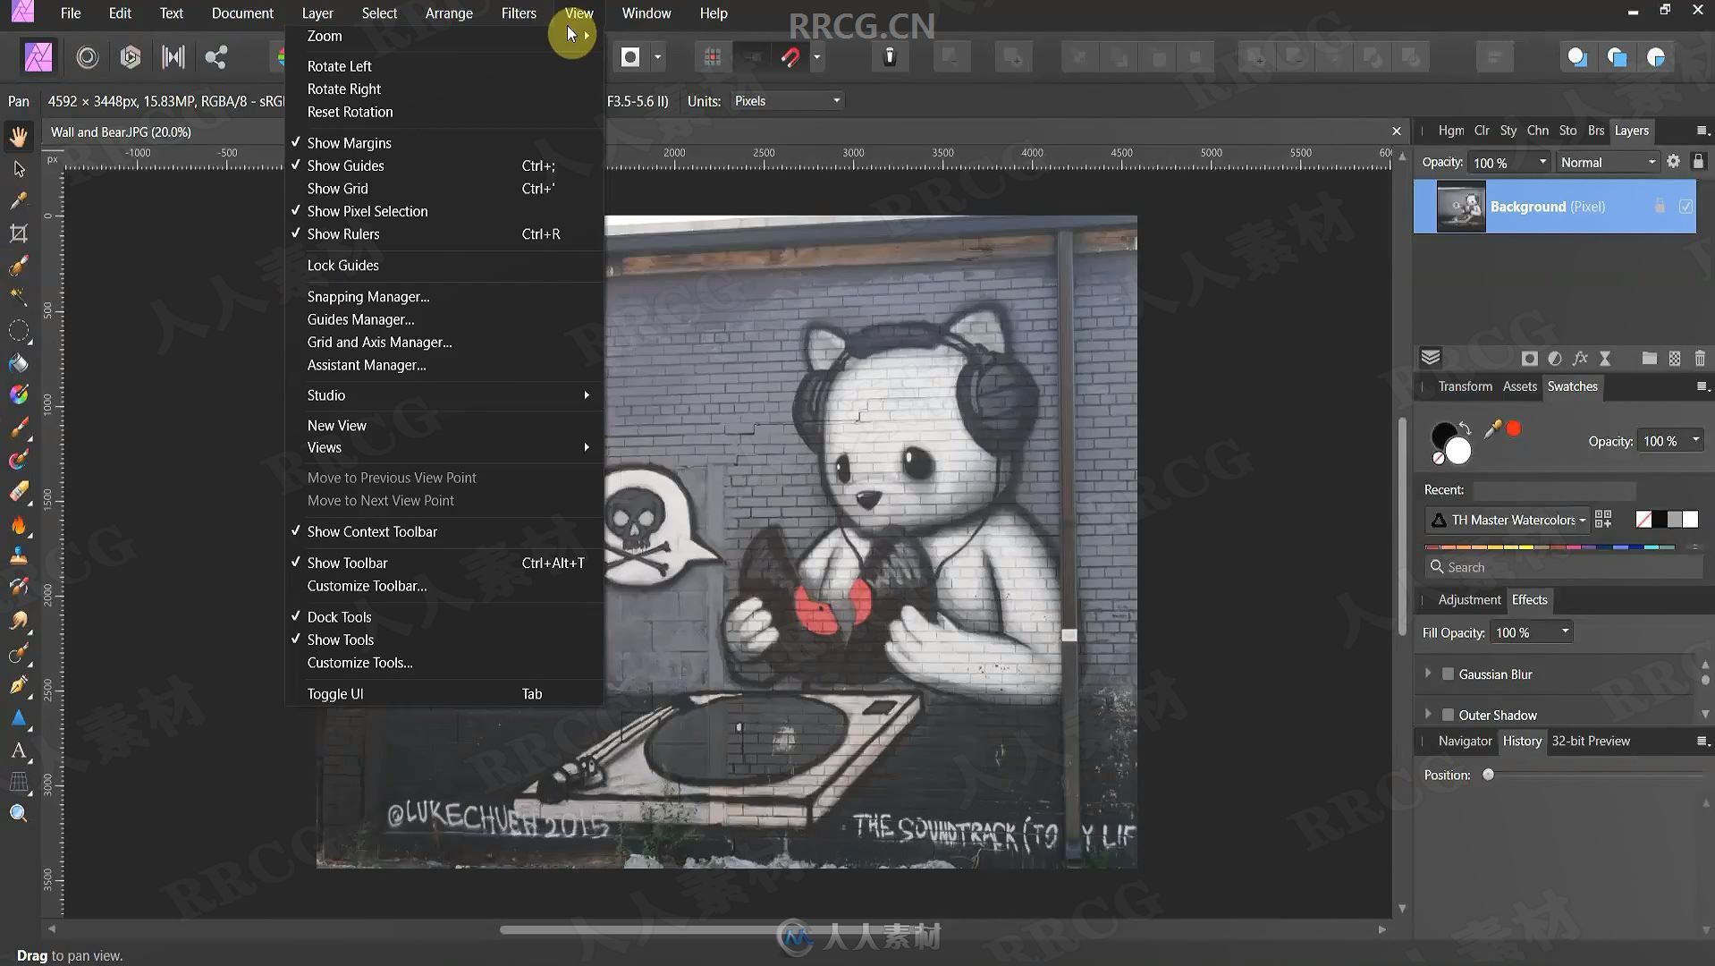Click the swatches Search field
This screenshot has width=1715, height=966.
coord(1563,567)
